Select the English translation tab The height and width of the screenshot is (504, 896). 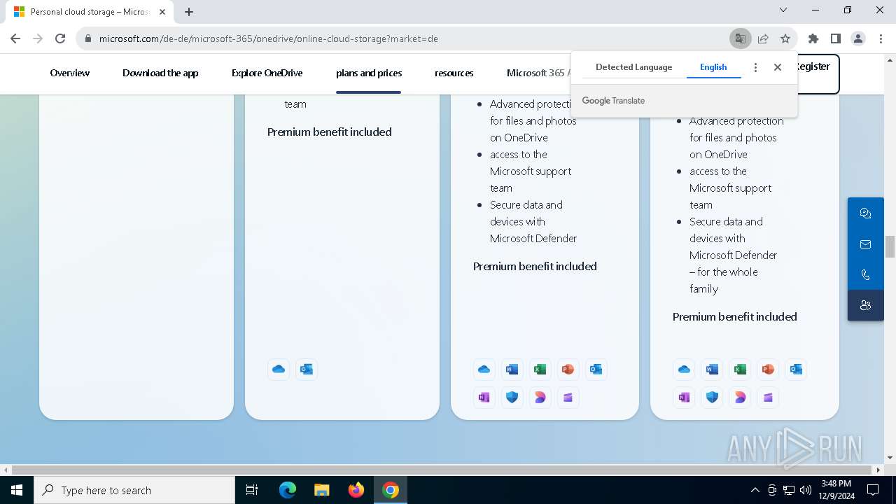(713, 67)
